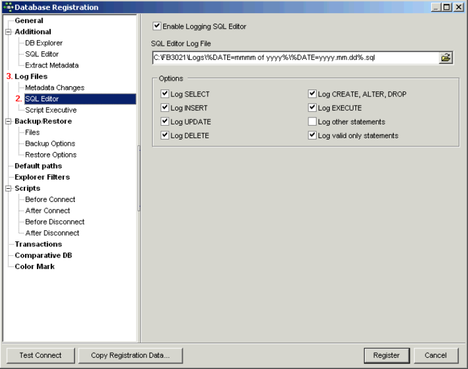Select Metadata Changes under Log Files

pos(54,88)
